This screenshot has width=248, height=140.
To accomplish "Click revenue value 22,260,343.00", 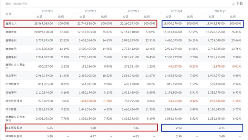I will [x=130, y=23].
